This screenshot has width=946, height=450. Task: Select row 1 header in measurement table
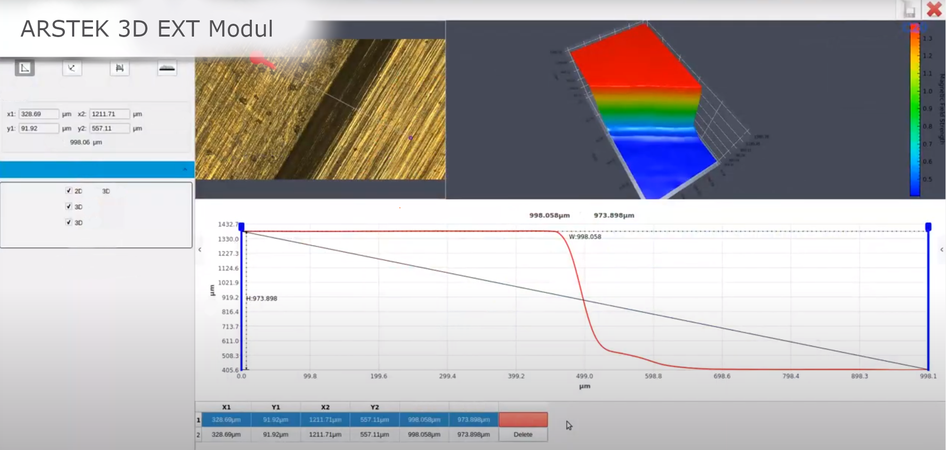pyautogui.click(x=198, y=420)
